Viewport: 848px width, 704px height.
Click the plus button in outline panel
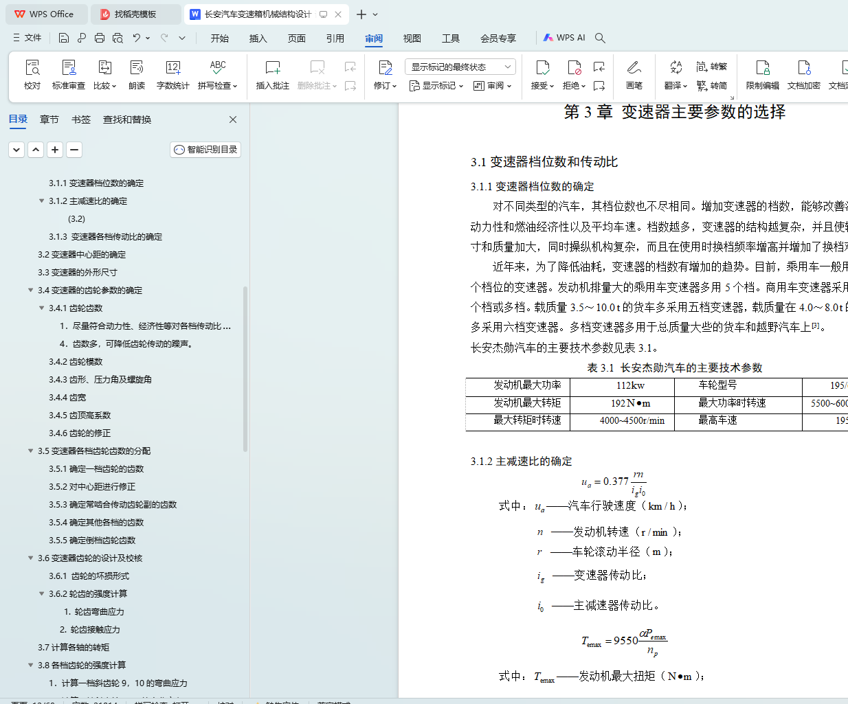tap(55, 149)
